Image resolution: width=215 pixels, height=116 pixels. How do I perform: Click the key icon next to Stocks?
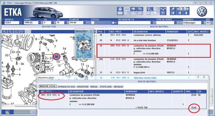pyautogui.click(x=114, y=23)
